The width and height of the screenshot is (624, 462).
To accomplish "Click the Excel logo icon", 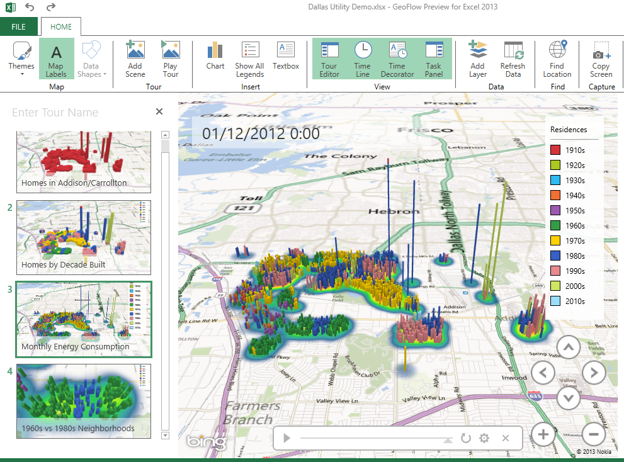I will click(x=11, y=7).
